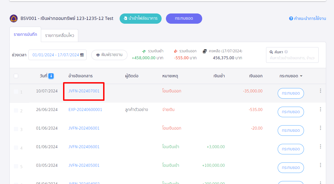Click กระทบยอด button for the +3,000.00 row
The width and height of the screenshot is (334, 184).
291,149
